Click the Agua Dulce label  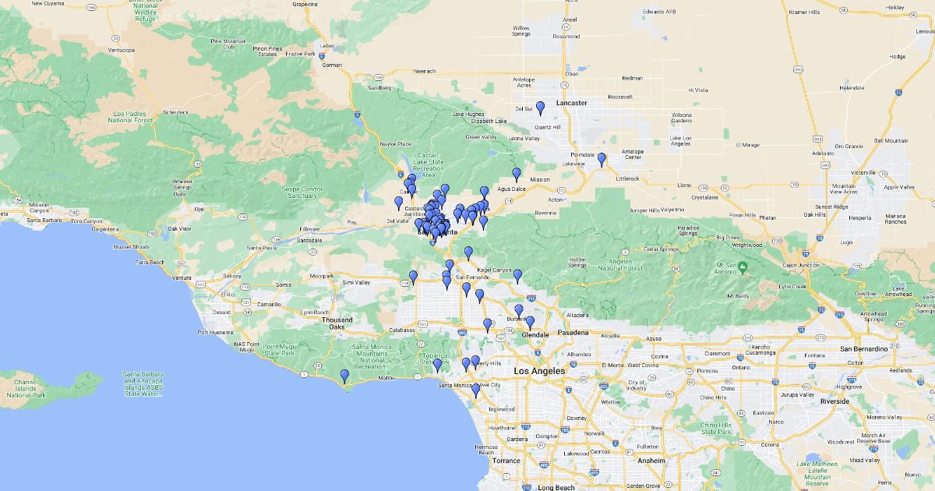[512, 188]
